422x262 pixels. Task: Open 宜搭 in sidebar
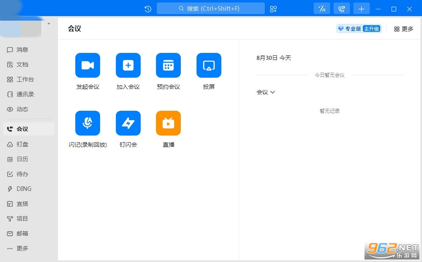pos(29,204)
